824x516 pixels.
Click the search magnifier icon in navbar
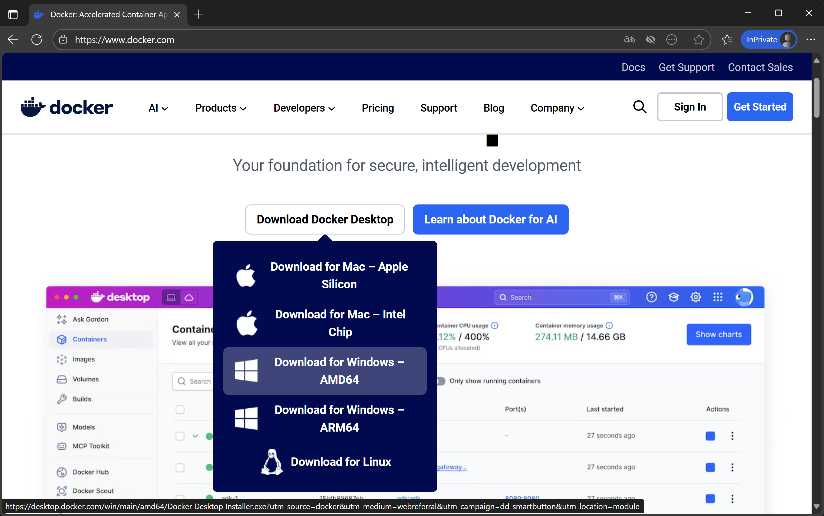(639, 107)
